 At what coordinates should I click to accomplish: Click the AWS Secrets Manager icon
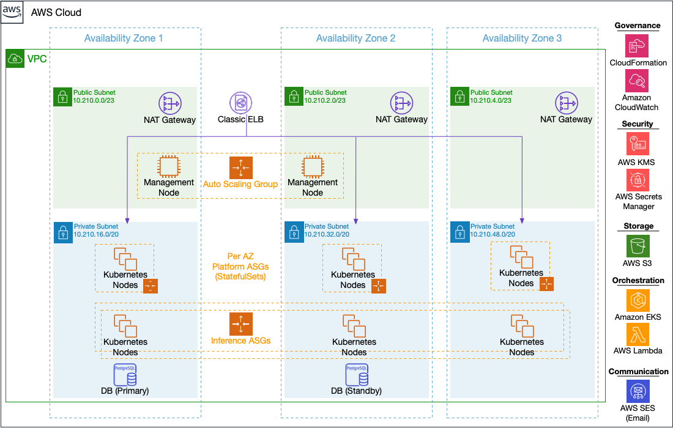[638, 180]
